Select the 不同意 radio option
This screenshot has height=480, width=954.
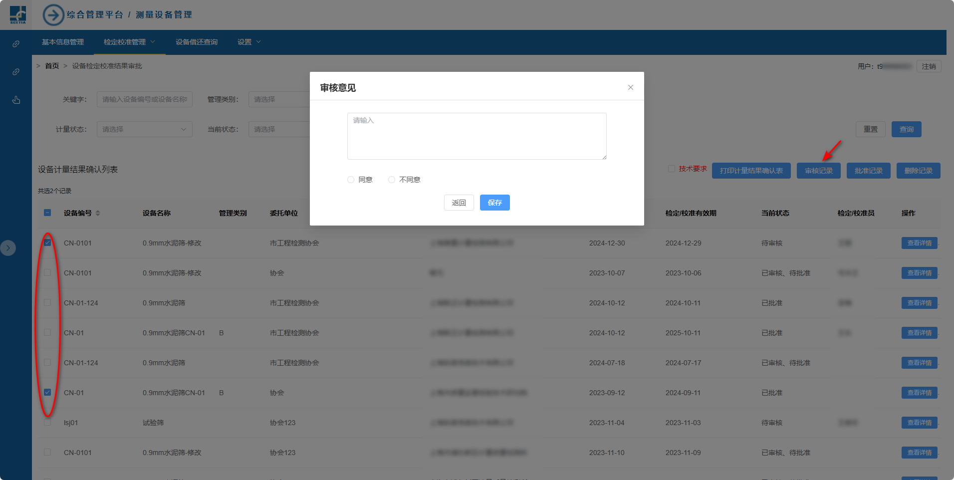click(x=392, y=180)
